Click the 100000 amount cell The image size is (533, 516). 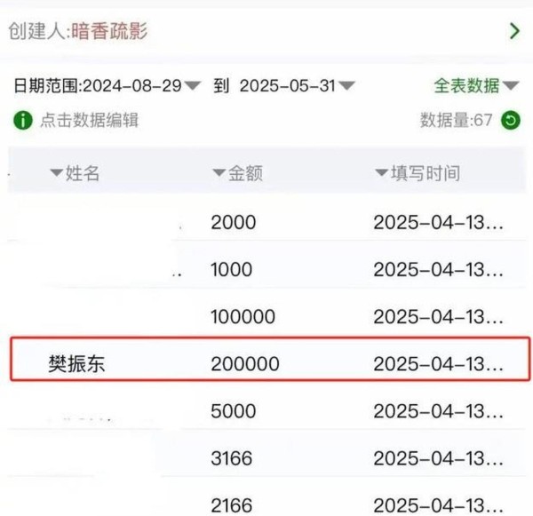(x=243, y=316)
